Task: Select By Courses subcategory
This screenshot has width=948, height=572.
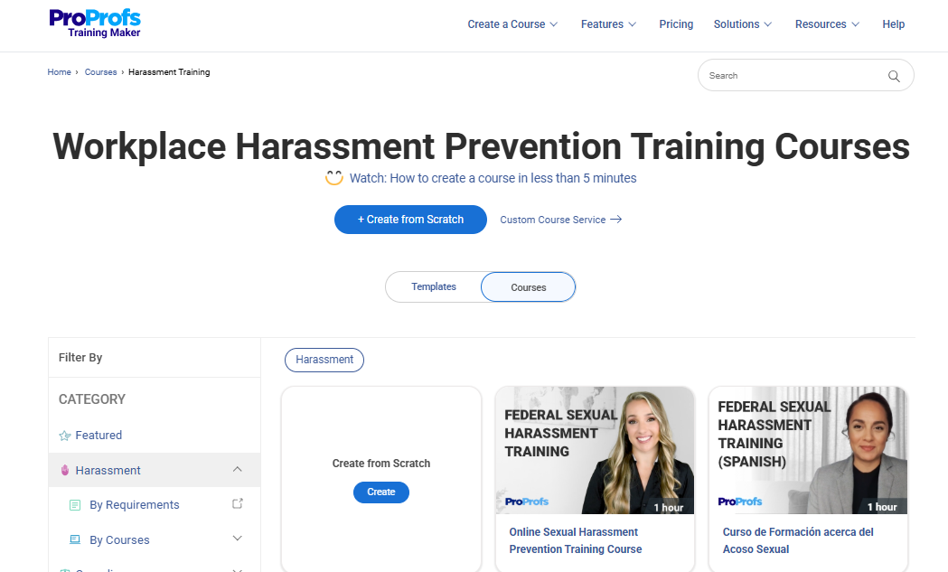Action: point(119,540)
